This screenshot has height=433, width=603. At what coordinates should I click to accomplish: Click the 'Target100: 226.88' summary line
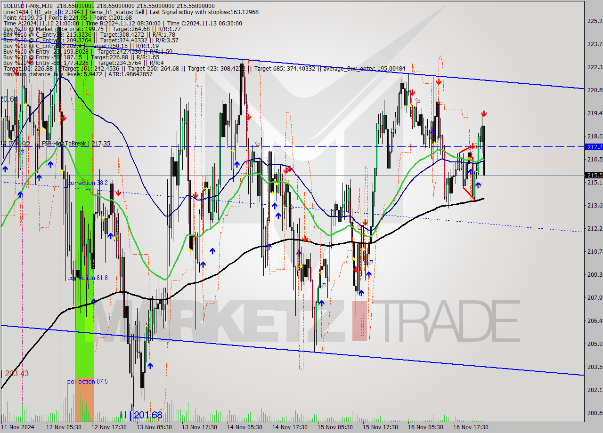click(204, 68)
